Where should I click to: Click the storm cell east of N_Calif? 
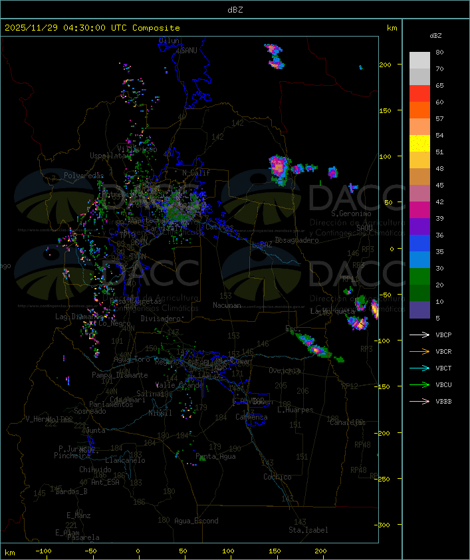point(279,169)
